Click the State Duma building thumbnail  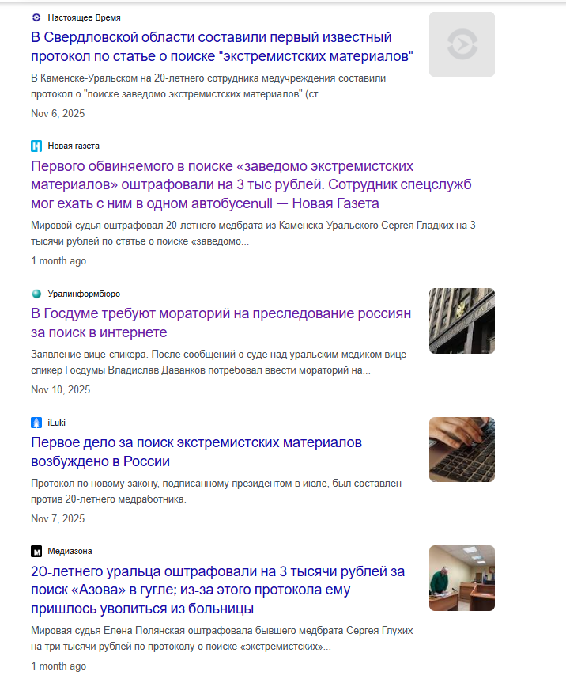(x=462, y=321)
